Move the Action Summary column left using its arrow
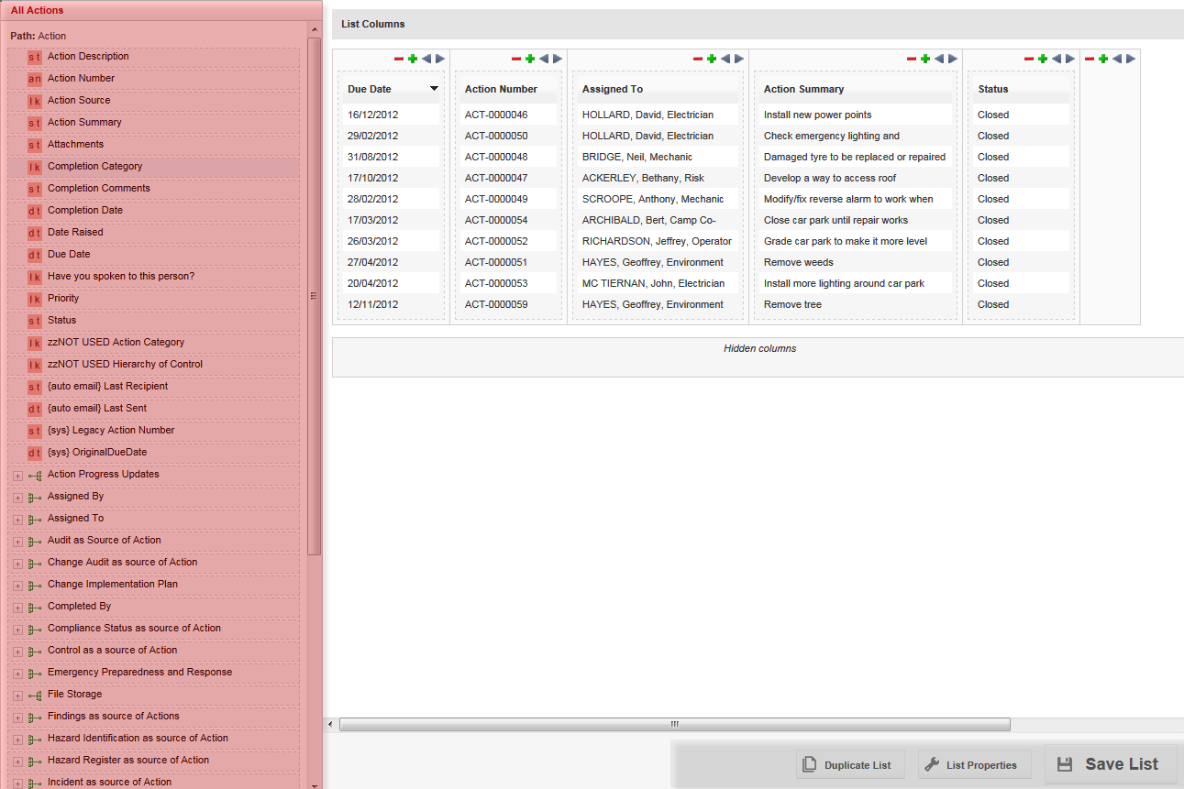1184x789 pixels. 938,58
